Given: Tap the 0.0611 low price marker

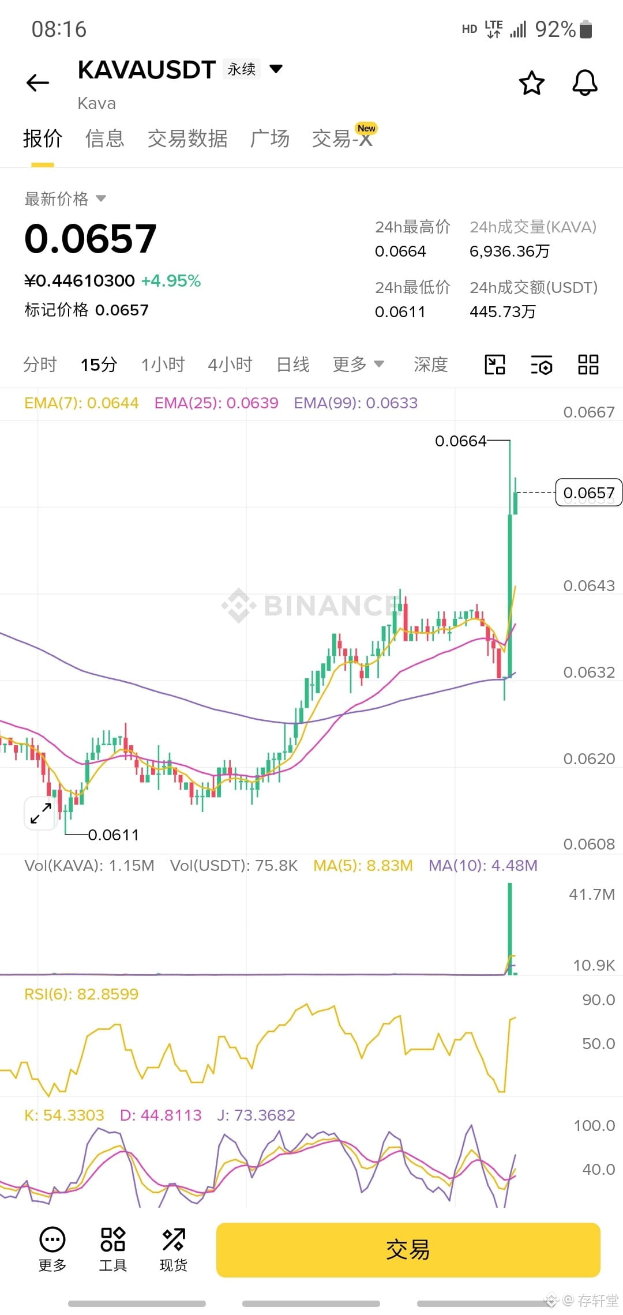Looking at the screenshot, I should 113,835.
